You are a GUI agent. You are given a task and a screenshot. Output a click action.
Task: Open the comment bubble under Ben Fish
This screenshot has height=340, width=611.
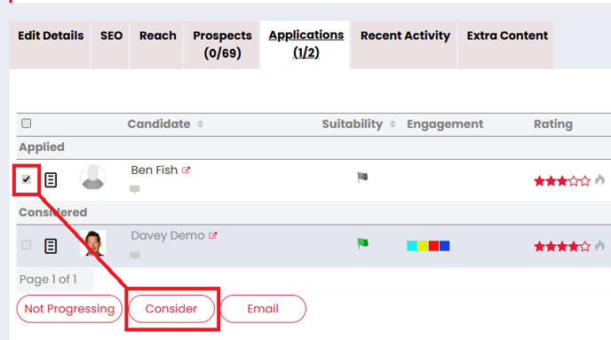pyautogui.click(x=135, y=189)
